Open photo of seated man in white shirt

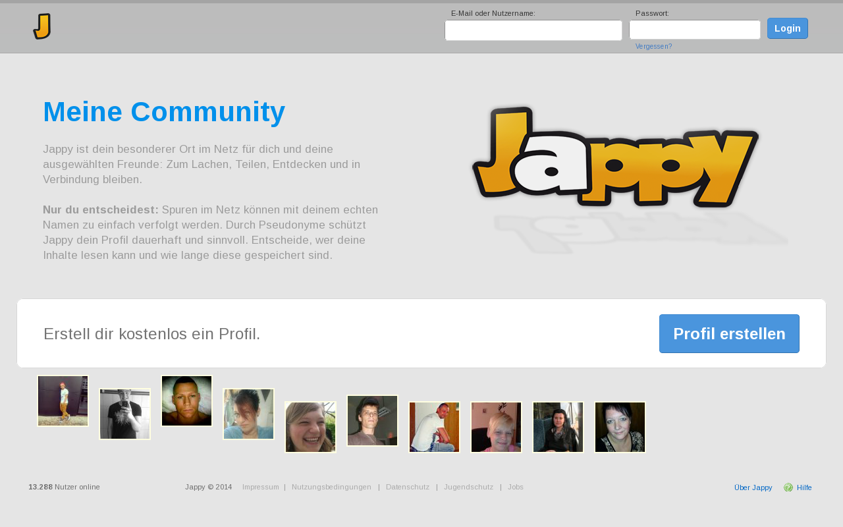pos(434,427)
